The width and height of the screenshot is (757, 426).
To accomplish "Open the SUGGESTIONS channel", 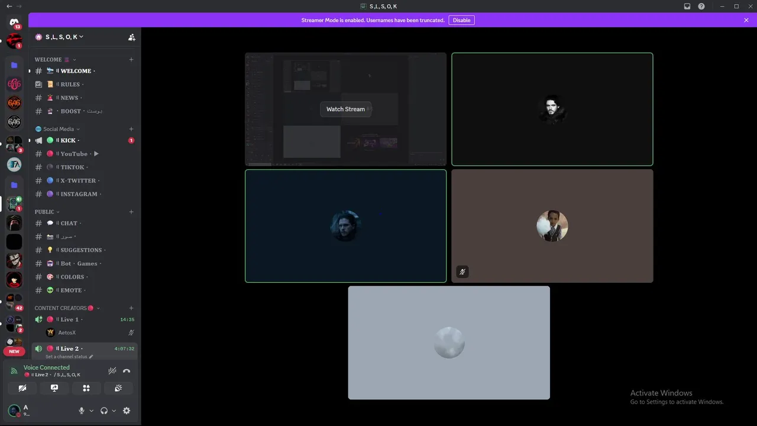I will 85,250.
